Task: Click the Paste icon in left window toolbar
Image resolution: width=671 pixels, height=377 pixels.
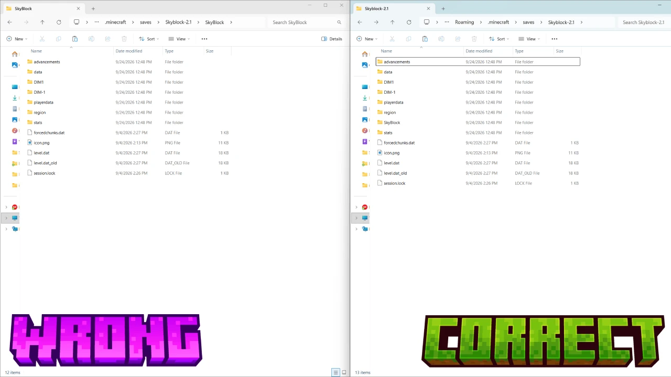Action: pyautogui.click(x=75, y=39)
